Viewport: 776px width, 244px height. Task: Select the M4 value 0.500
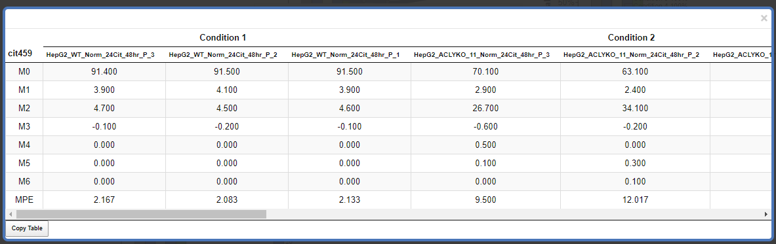pos(485,145)
